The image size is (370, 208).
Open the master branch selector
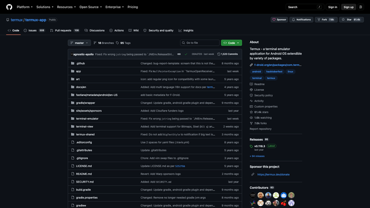pos(79,43)
